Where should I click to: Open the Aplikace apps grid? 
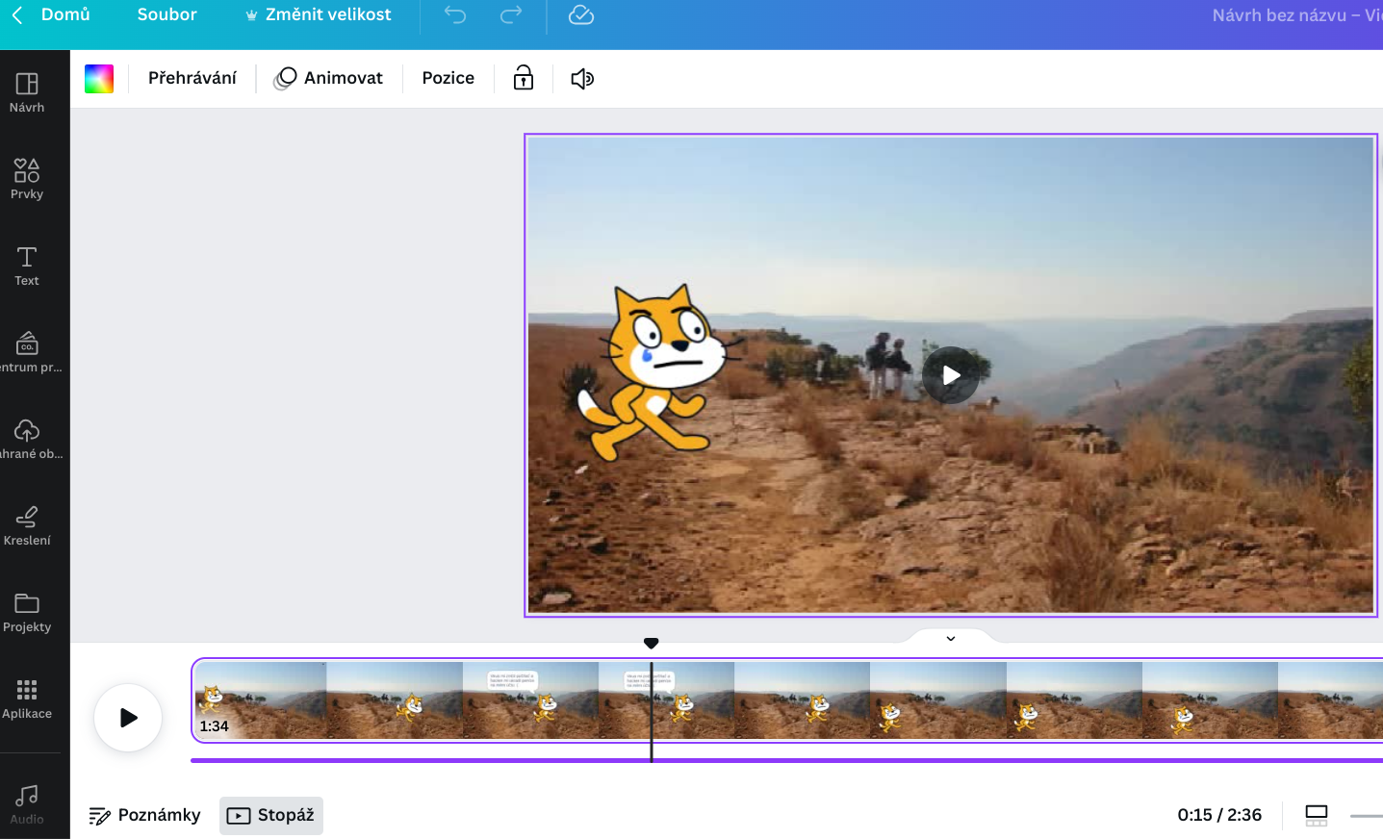(27, 699)
